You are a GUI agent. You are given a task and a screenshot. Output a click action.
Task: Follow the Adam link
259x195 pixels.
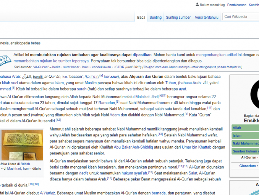[x=115, y=115]
